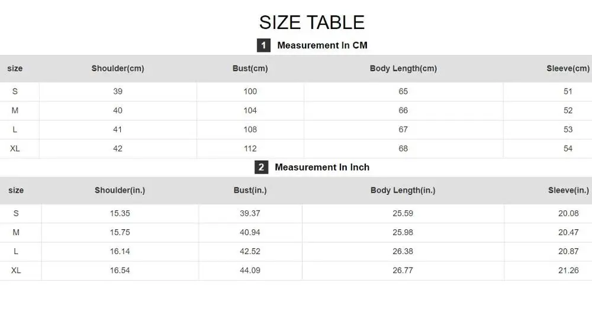Click the Sleeve(in.) column header
Screen dimensions: 592x309
(568, 190)
